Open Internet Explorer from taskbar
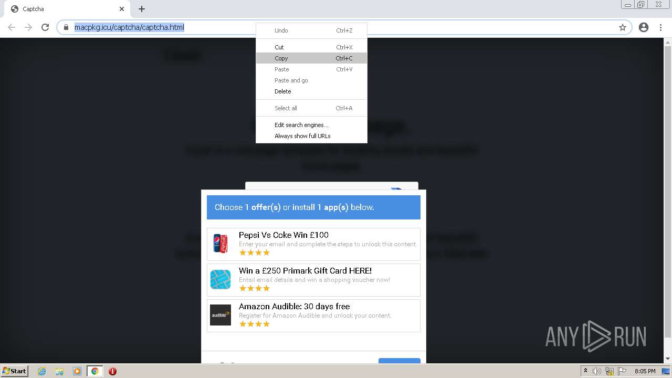Image resolution: width=672 pixels, height=378 pixels. (41, 371)
